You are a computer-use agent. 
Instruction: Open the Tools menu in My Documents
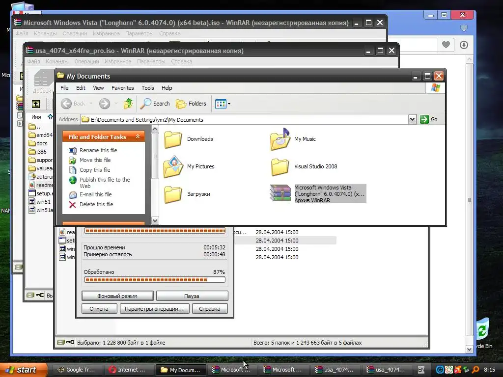147,88
